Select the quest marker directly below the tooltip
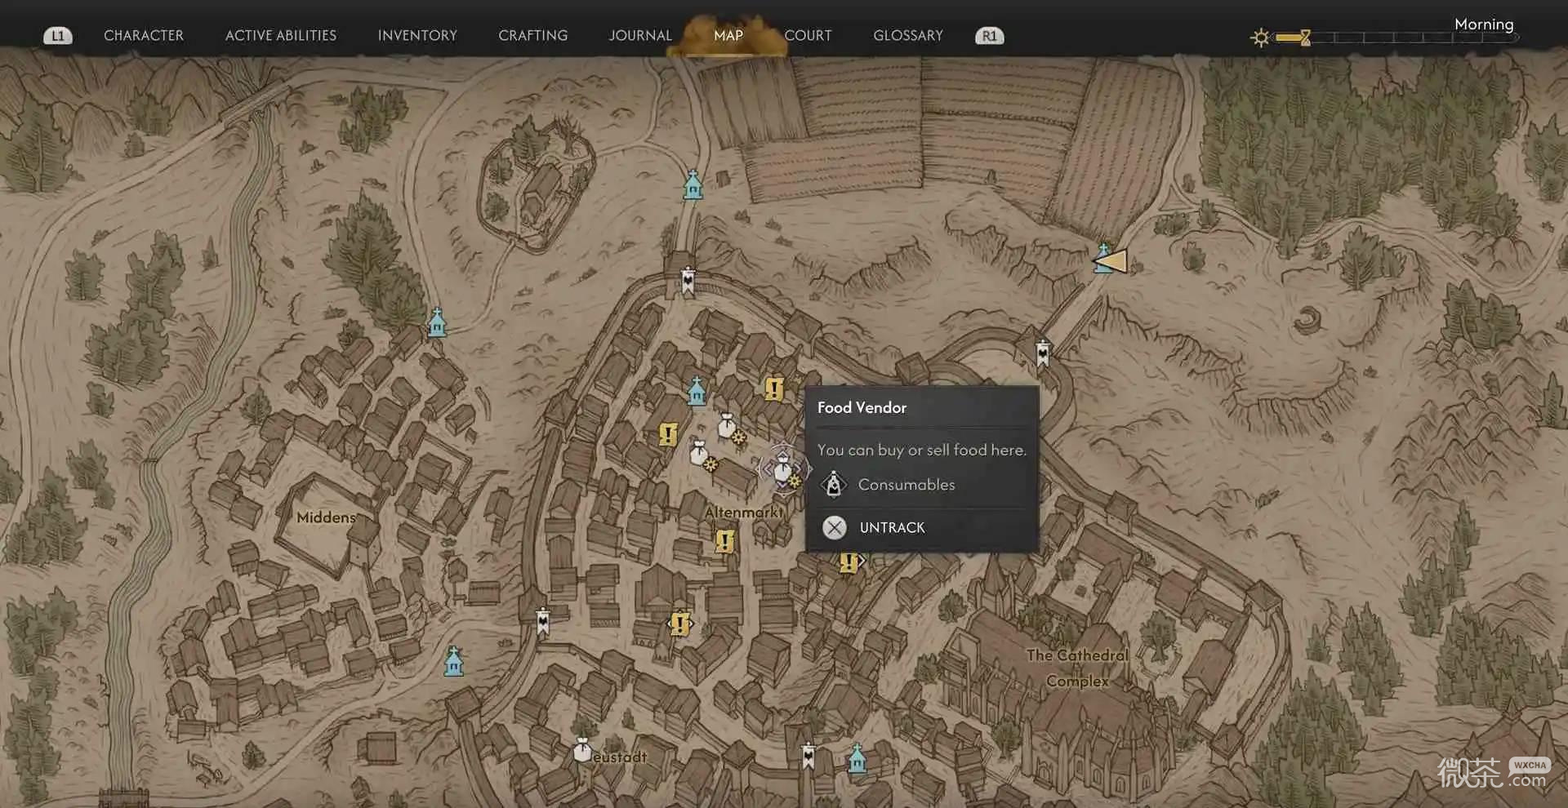This screenshot has height=808, width=1568. (849, 562)
